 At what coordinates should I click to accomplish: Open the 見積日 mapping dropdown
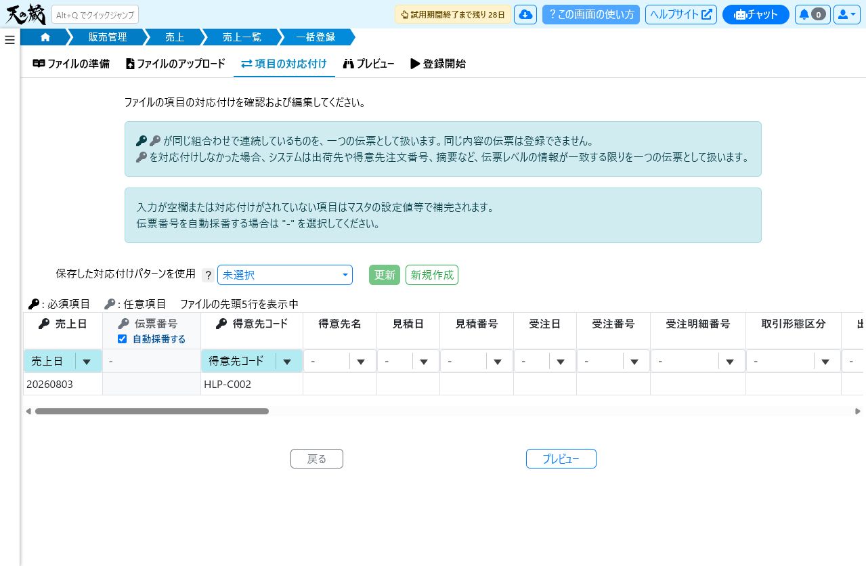(x=408, y=362)
